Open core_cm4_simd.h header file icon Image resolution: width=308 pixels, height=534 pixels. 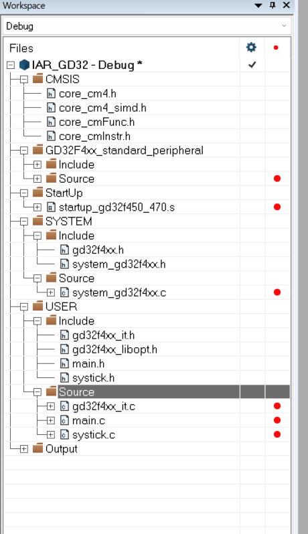[51, 108]
